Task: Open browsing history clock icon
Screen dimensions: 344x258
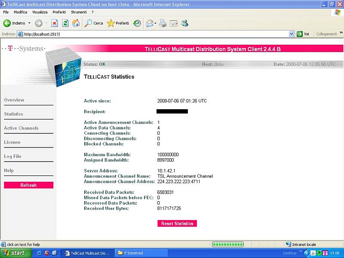Action: [x=137, y=23]
